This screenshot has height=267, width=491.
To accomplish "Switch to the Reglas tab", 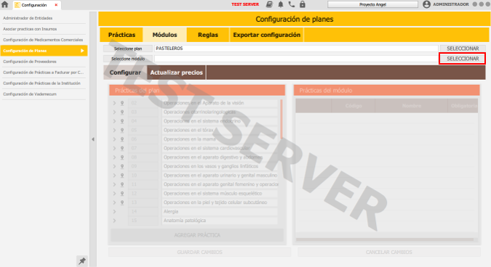I will (x=208, y=35).
